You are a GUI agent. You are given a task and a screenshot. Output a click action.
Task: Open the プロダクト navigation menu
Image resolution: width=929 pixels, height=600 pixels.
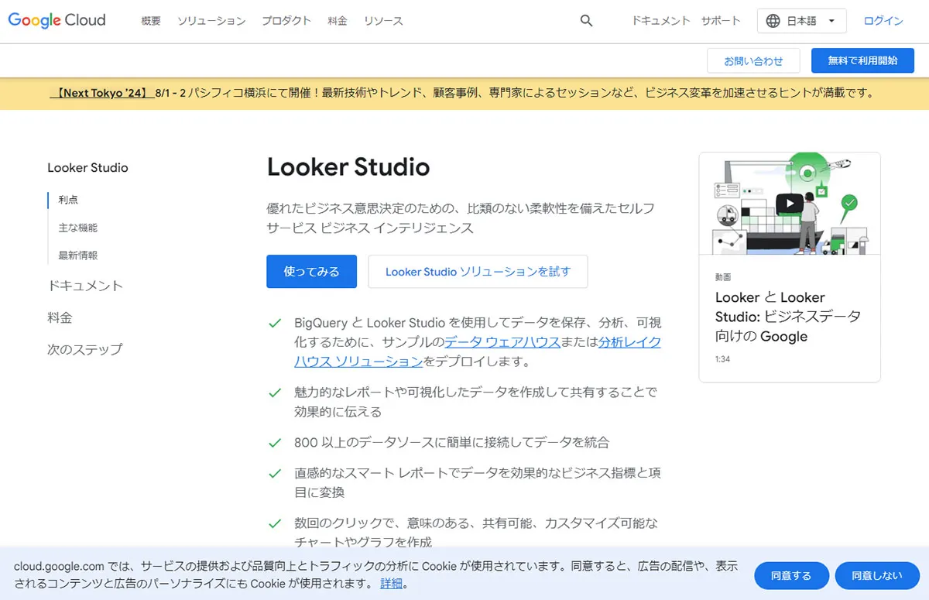point(286,22)
